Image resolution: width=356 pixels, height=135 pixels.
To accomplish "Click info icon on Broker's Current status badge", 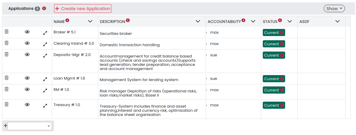I will click(x=282, y=32).
